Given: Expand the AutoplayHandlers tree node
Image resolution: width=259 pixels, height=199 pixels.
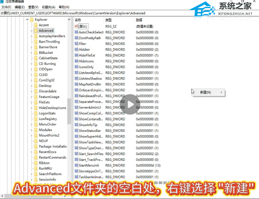Looking at the screenshot, I should pyautogui.click(x=32, y=36).
